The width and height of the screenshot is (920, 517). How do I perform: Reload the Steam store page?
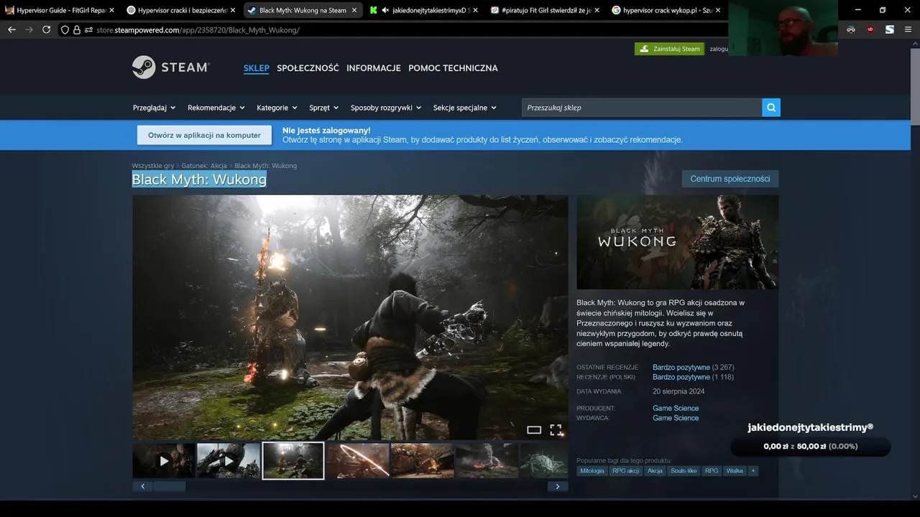tap(47, 29)
